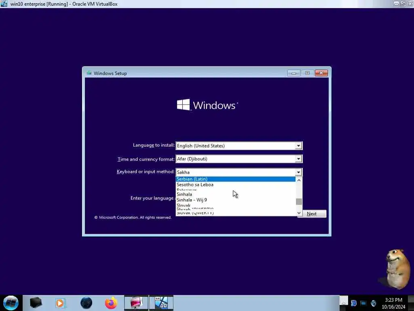
Task: Open the dark globe taskbar icon
Action: point(87,303)
